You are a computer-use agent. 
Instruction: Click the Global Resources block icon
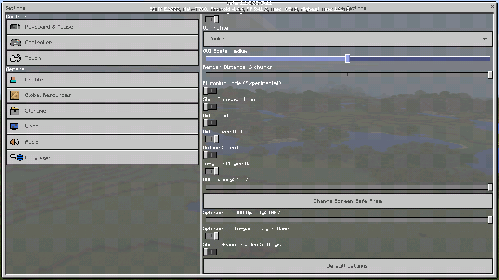(x=15, y=95)
